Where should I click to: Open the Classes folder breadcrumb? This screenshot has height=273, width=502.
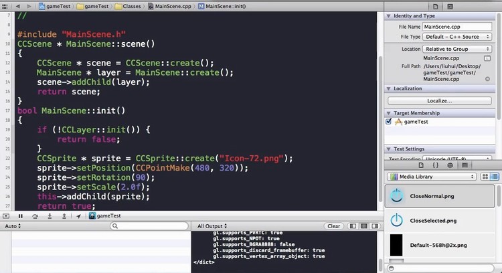pos(128,7)
